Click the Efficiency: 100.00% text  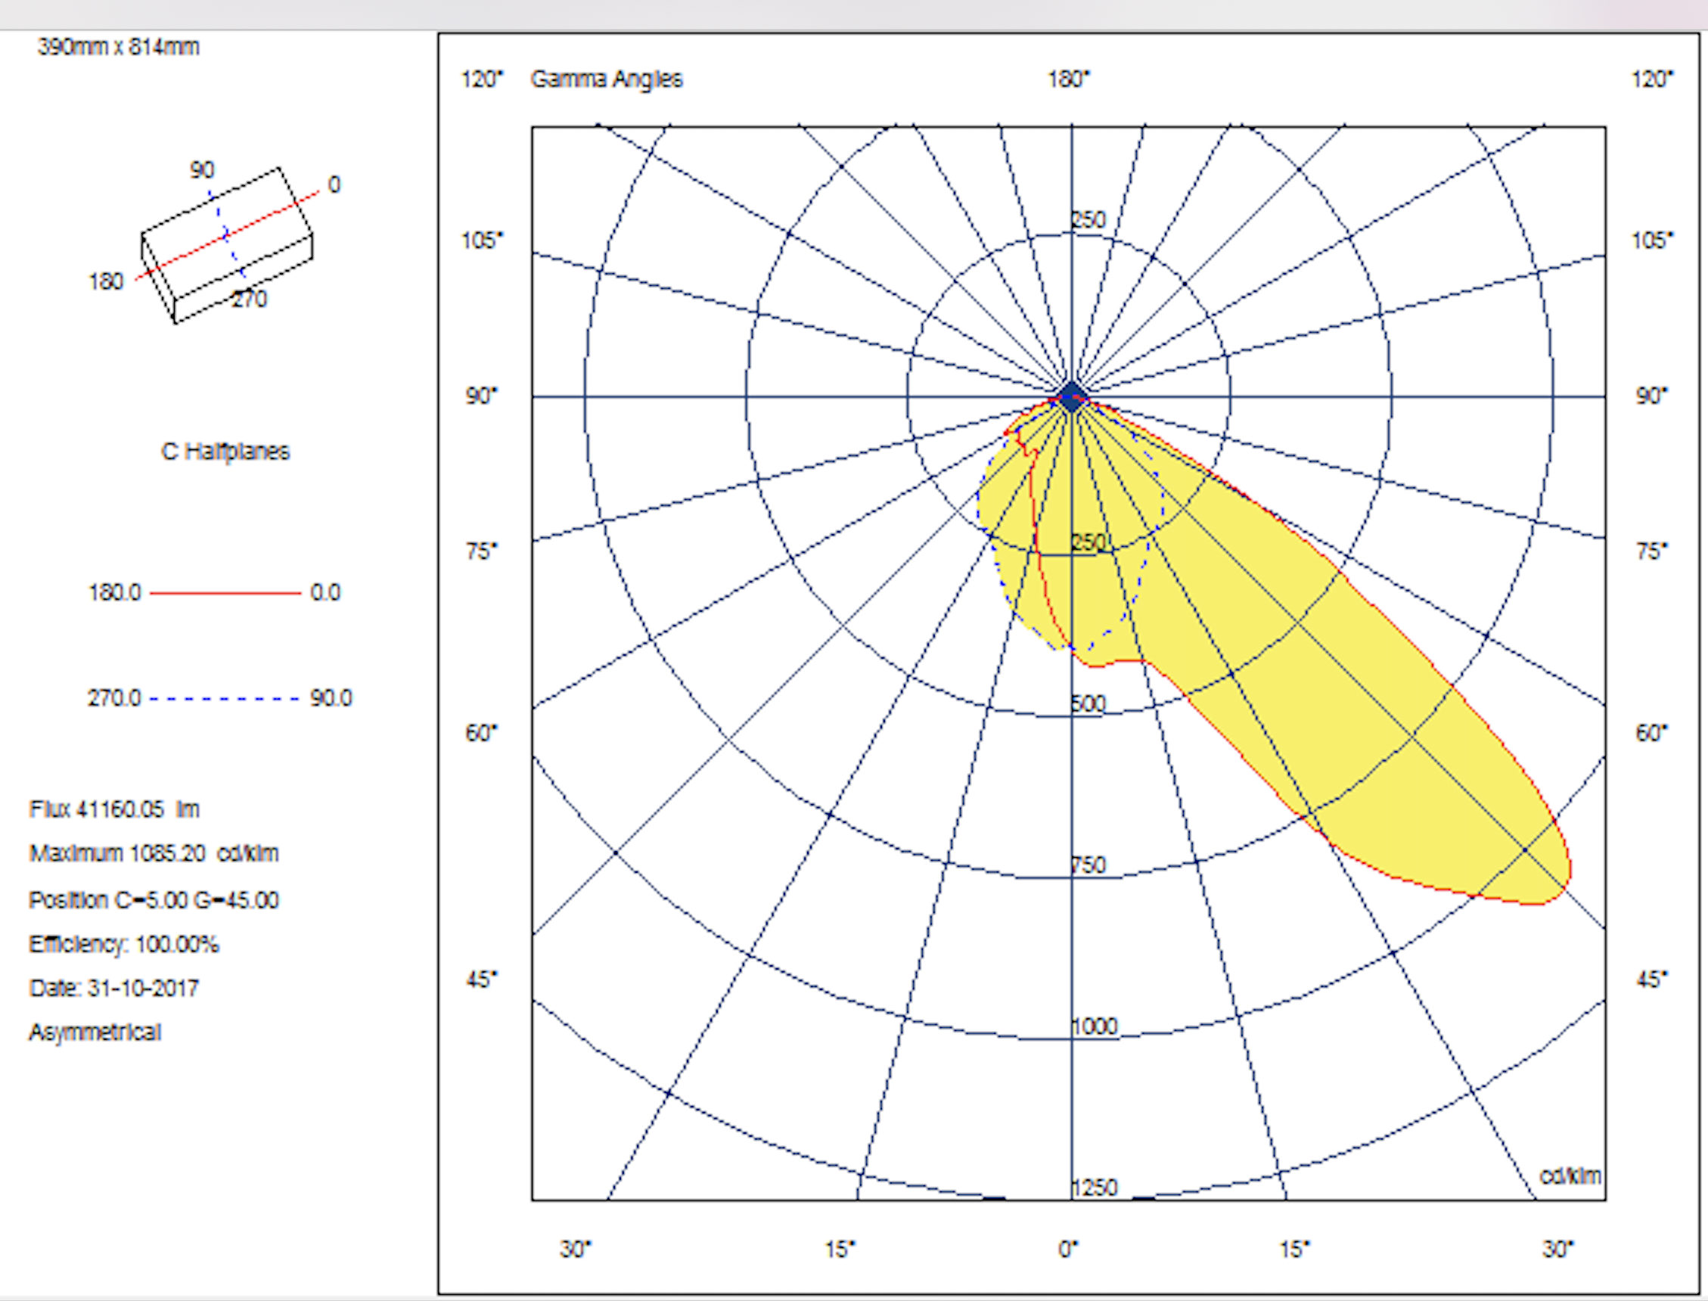[124, 945]
